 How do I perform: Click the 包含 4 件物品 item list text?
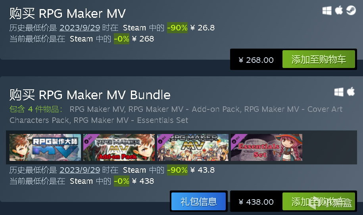coord(36,109)
